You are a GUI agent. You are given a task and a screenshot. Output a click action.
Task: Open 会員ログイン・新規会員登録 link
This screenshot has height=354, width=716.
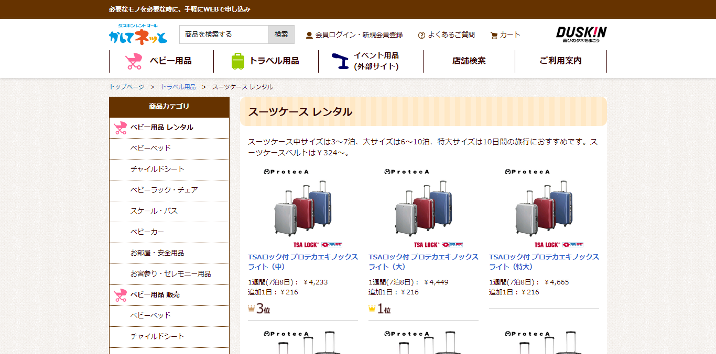359,35
